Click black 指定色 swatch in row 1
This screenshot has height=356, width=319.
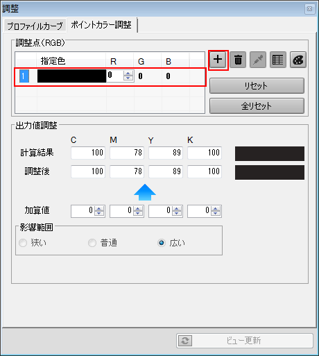[x=71, y=76]
